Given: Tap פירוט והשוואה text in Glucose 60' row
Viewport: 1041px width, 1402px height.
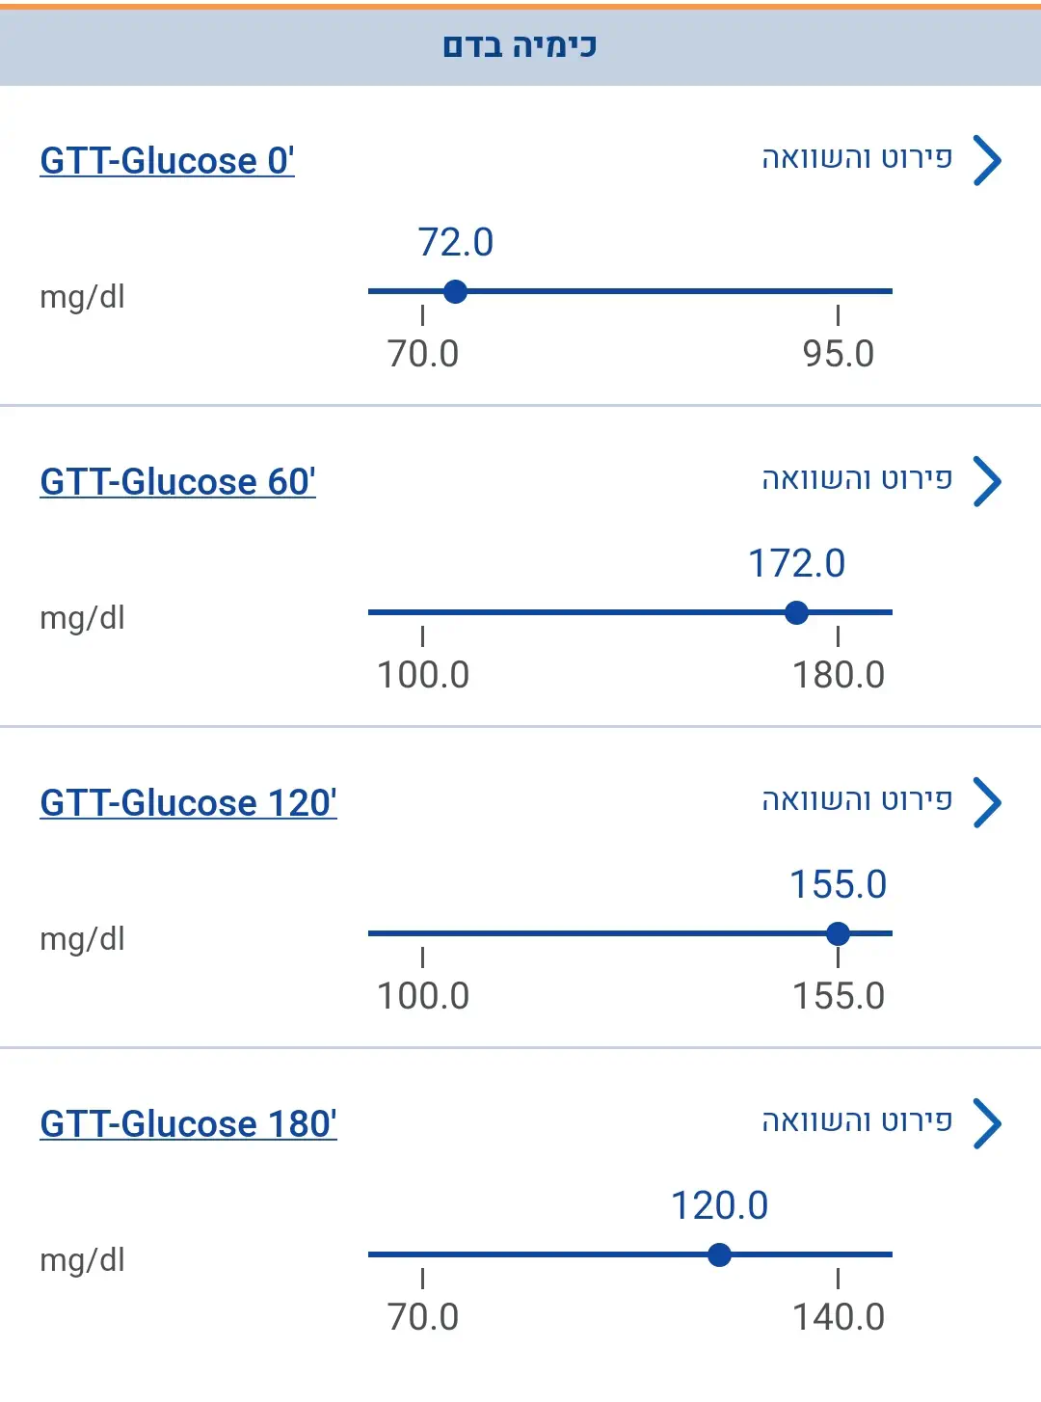Looking at the screenshot, I should (857, 479).
